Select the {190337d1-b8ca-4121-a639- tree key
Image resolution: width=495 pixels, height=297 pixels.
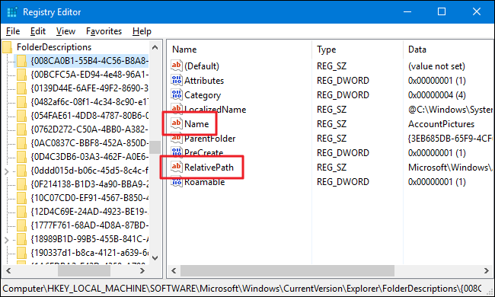[89, 253]
